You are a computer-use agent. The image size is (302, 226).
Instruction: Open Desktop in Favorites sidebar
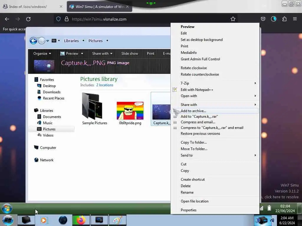[x=49, y=86]
